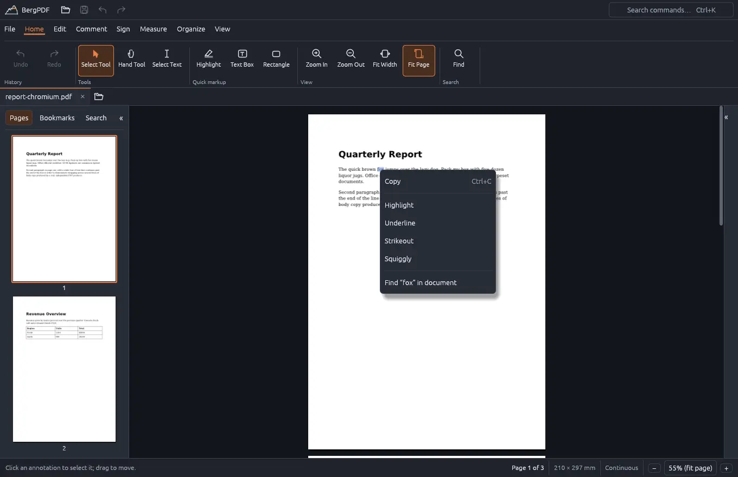
Task: Select the Rectangle markup tool
Action: (276, 60)
